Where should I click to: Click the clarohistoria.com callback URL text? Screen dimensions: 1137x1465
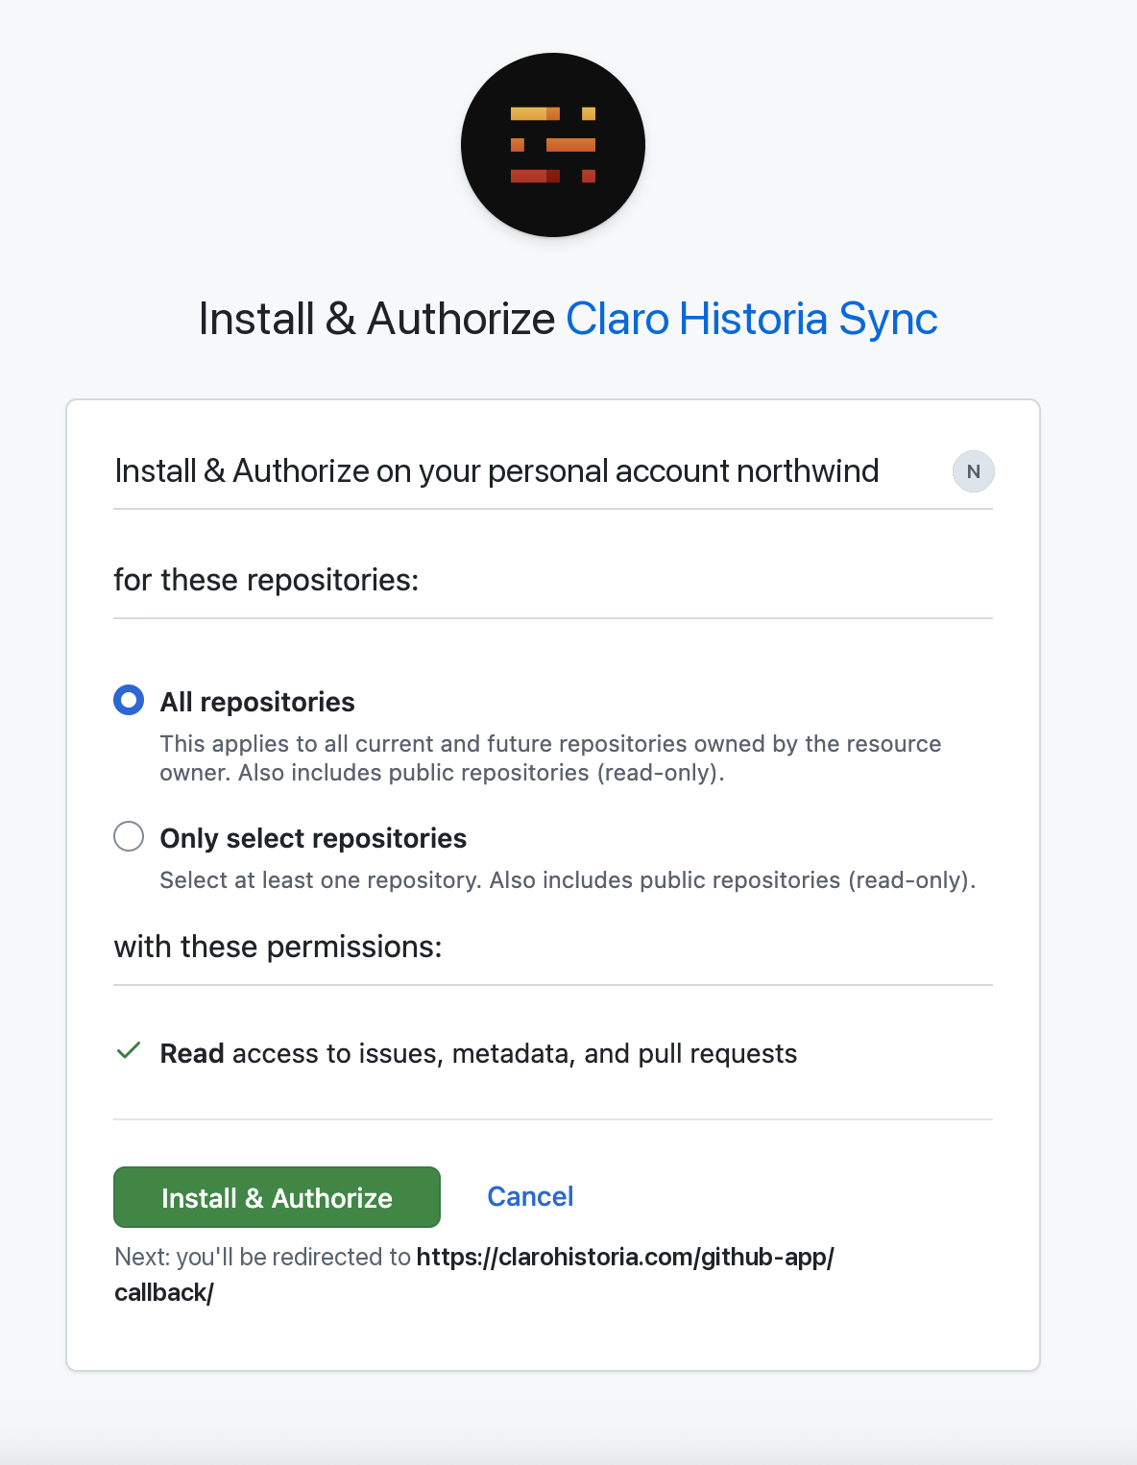coord(474,1274)
